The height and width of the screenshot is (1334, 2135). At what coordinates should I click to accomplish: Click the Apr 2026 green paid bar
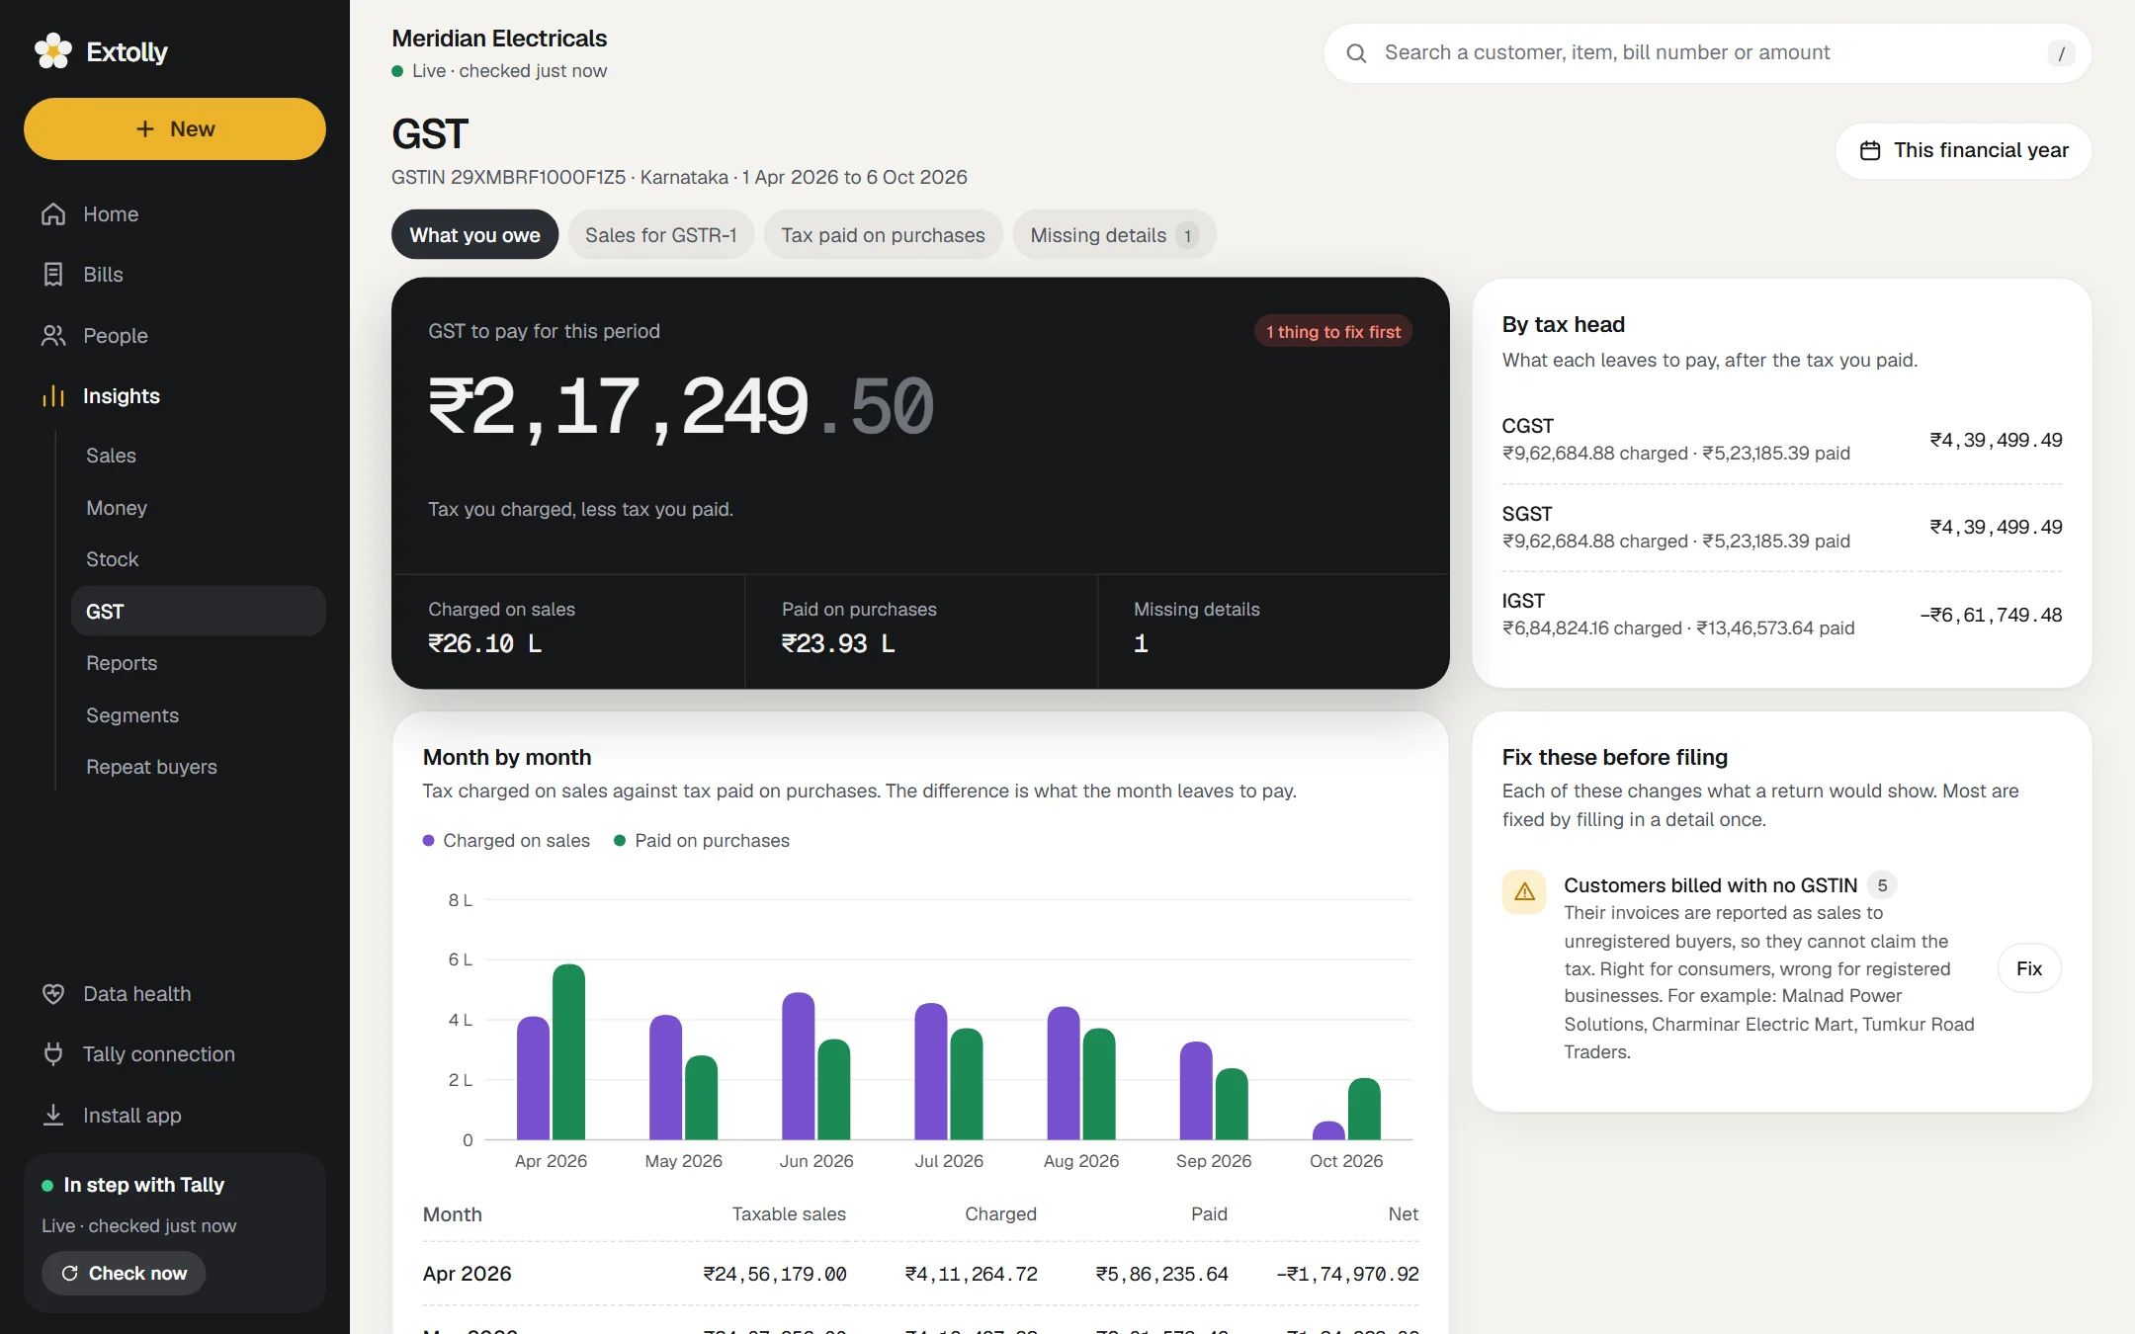(568, 1052)
